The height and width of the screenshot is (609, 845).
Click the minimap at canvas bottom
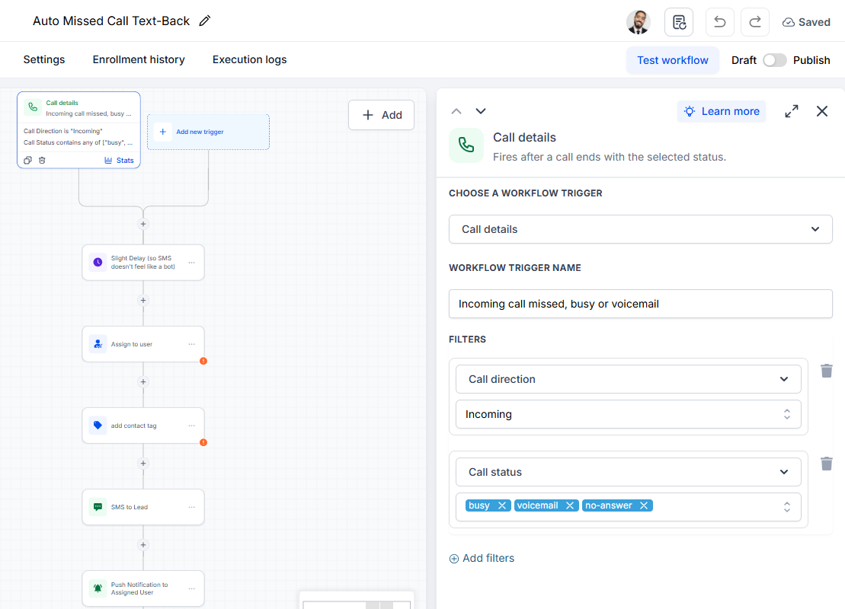click(357, 602)
